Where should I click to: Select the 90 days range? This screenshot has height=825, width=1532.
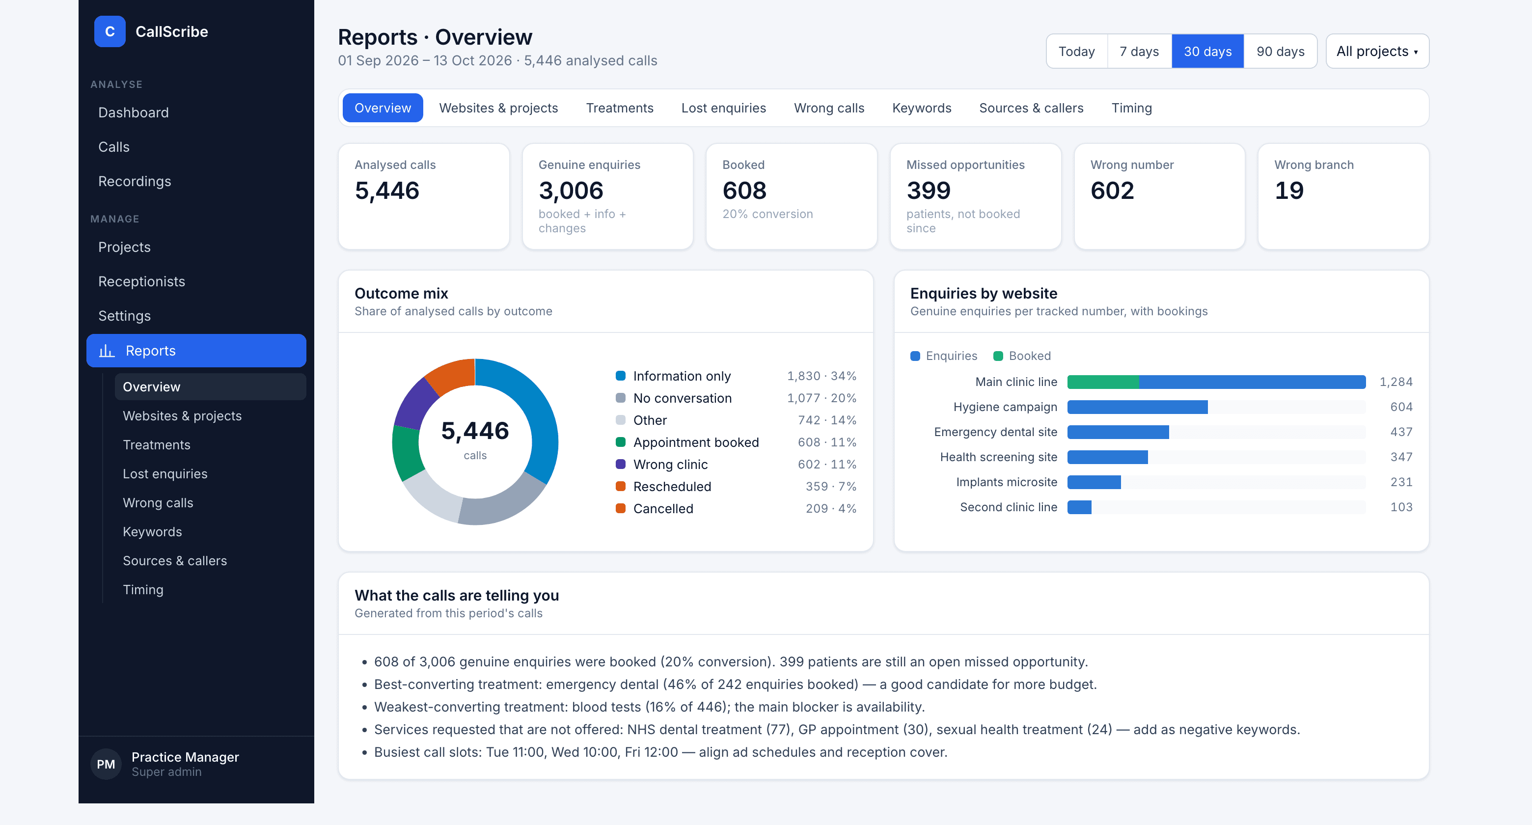pos(1280,51)
